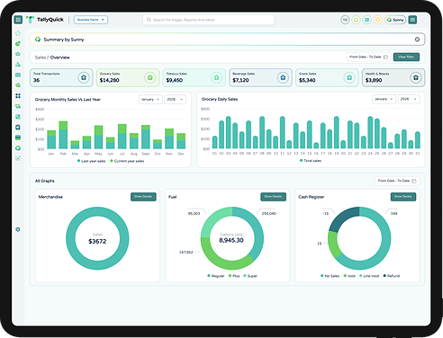Click the $3672 Merchandise sales value
443x338 pixels.
pyautogui.click(x=97, y=242)
